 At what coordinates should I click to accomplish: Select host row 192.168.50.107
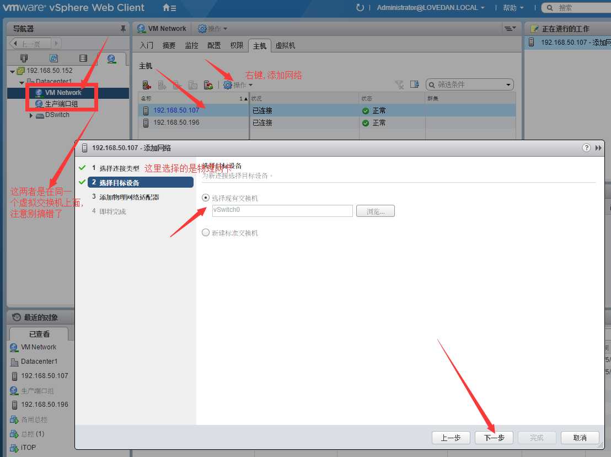pos(327,111)
